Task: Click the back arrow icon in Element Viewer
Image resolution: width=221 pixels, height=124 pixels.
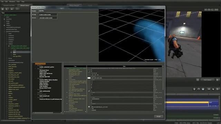Action: (x=12, y=9)
